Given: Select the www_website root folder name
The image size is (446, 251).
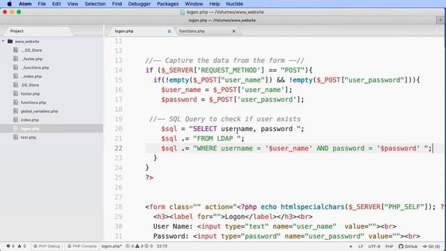Looking at the screenshot, I should (x=27, y=42).
